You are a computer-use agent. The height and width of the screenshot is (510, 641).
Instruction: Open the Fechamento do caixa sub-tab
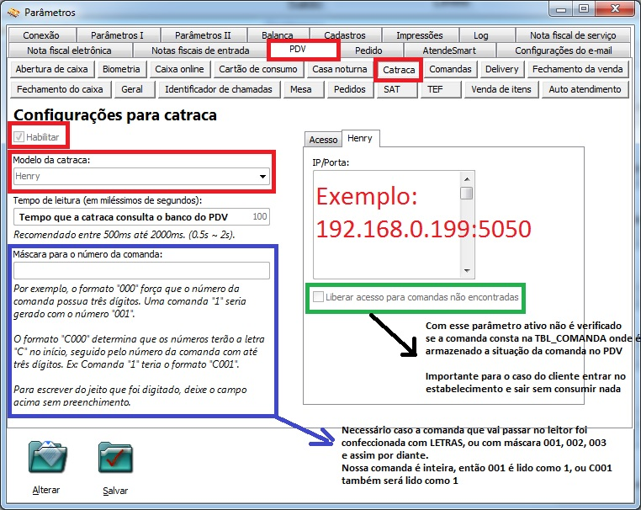(60, 89)
